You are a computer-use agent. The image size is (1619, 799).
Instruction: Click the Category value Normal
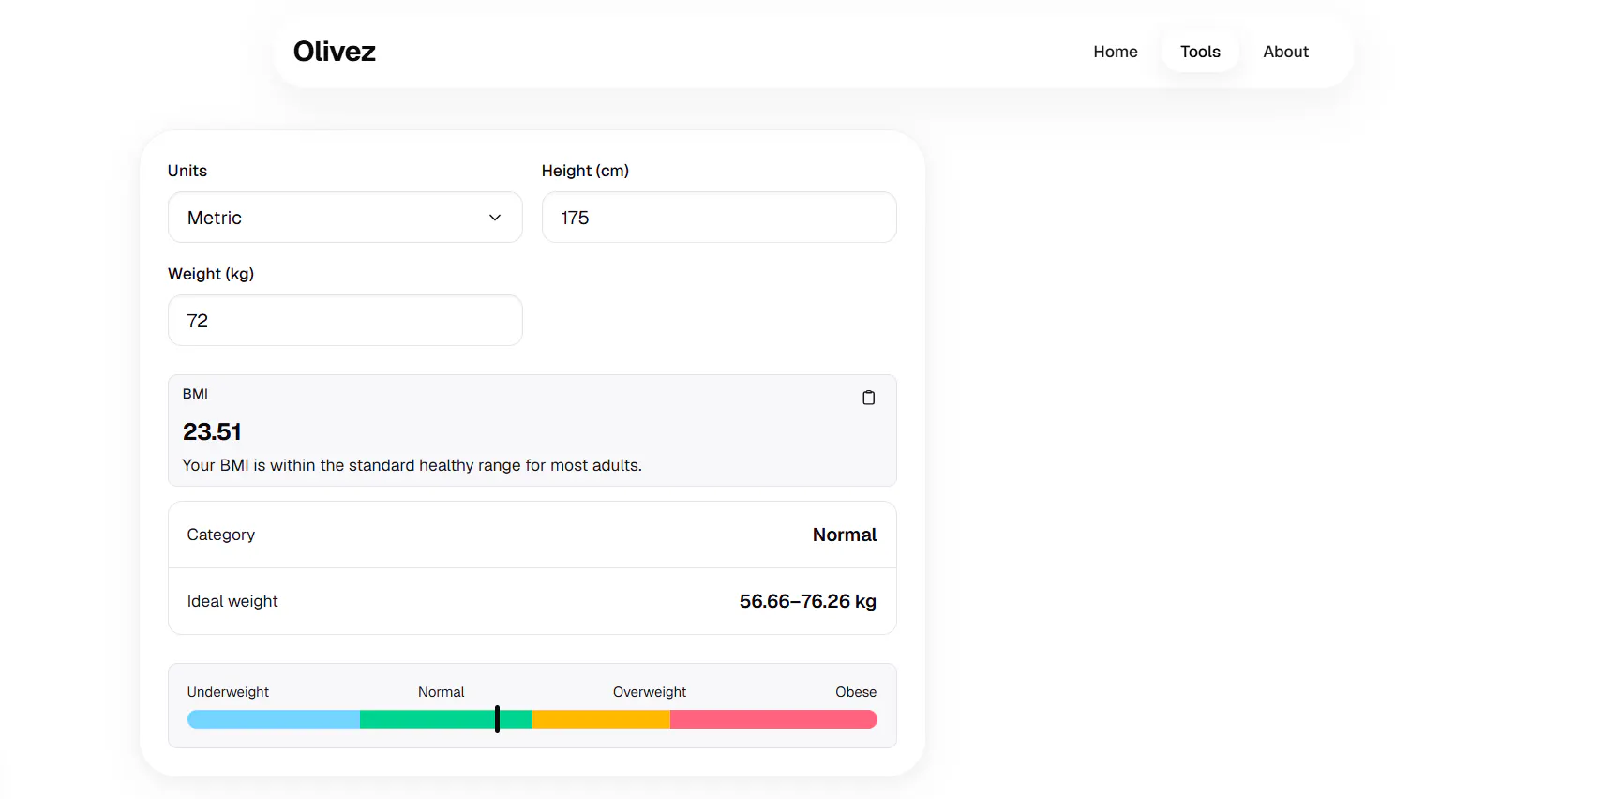point(845,535)
